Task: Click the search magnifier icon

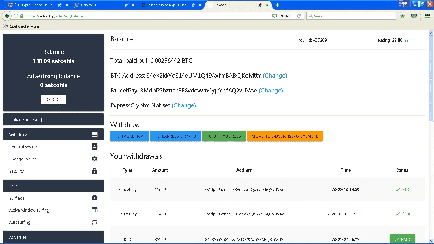Action: [x=311, y=16]
